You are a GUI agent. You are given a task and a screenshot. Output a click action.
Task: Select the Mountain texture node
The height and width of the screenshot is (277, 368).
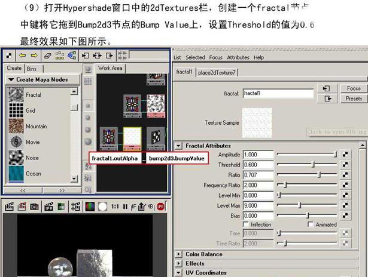click(16, 126)
